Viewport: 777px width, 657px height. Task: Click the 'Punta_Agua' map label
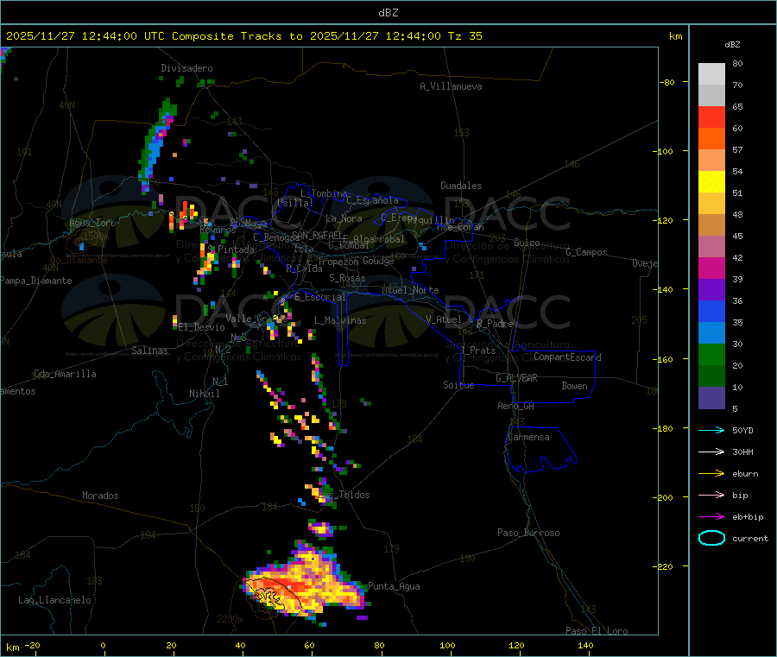(x=394, y=586)
